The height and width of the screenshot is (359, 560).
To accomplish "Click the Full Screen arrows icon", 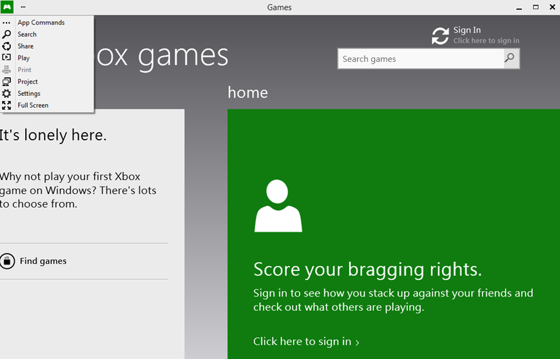I will [6, 105].
